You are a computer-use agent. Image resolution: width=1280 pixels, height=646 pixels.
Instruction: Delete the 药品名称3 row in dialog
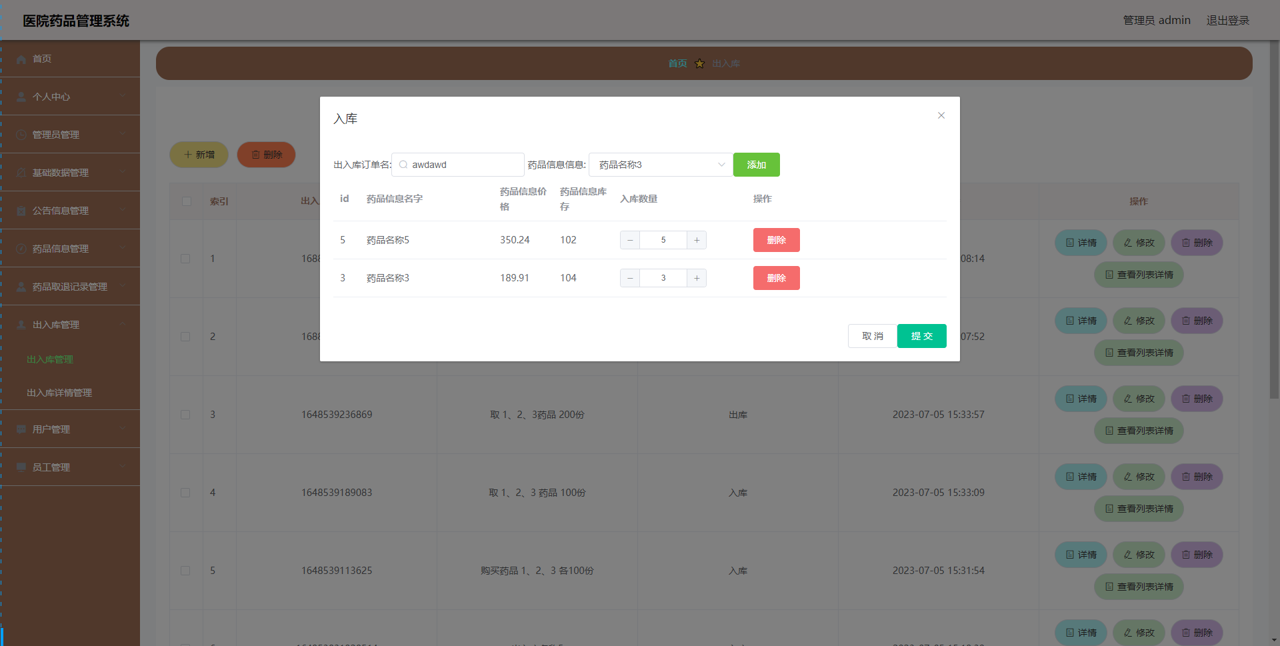[x=777, y=278]
